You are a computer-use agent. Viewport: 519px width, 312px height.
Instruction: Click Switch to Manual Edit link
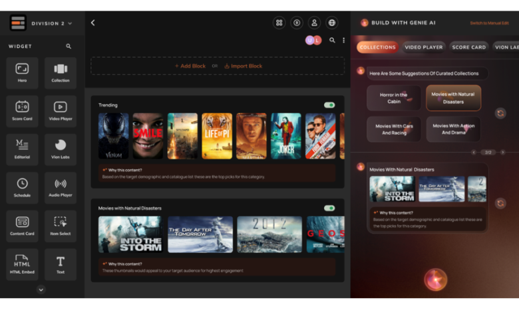point(489,23)
